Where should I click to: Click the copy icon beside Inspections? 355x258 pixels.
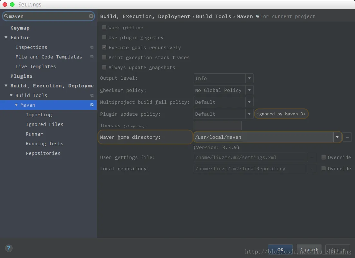tap(92, 47)
